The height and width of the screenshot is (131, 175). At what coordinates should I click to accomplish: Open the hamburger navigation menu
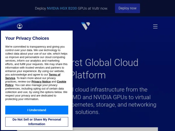click(x=155, y=26)
